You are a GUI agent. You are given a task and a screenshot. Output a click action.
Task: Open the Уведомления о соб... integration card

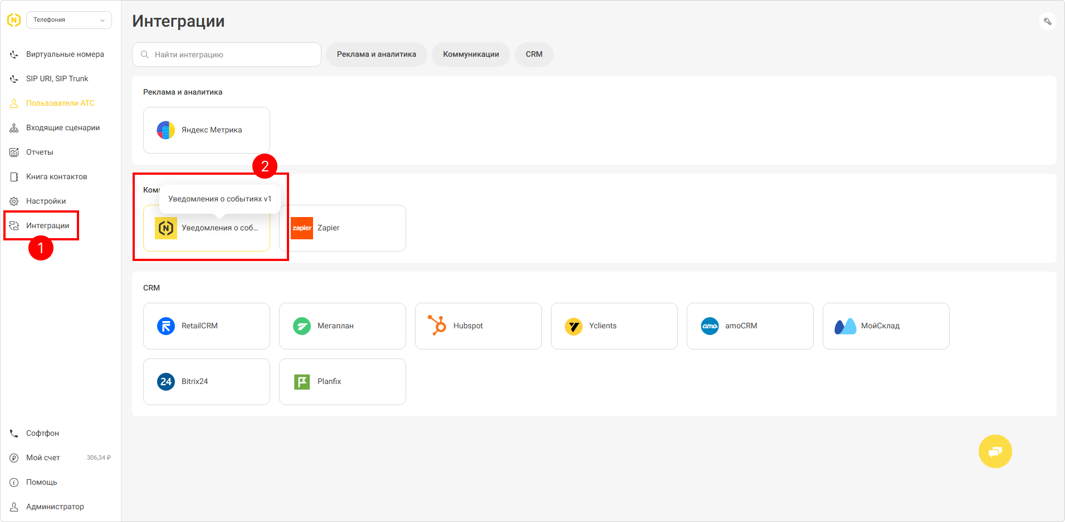[207, 228]
